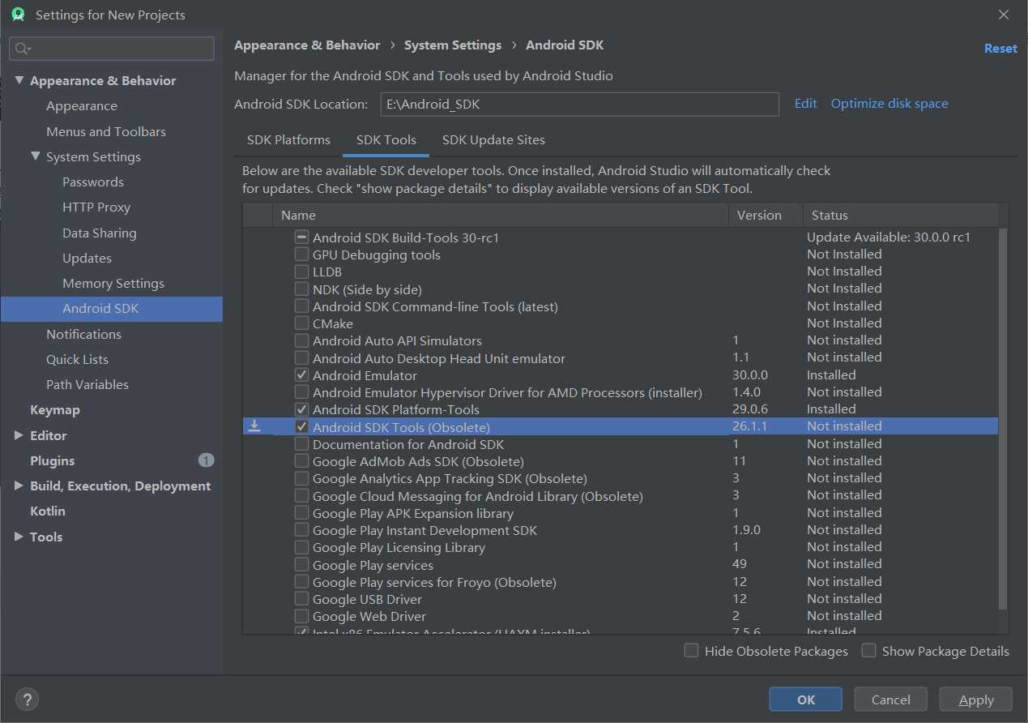Click the Cancel button
The width and height of the screenshot is (1028, 723).
click(891, 699)
